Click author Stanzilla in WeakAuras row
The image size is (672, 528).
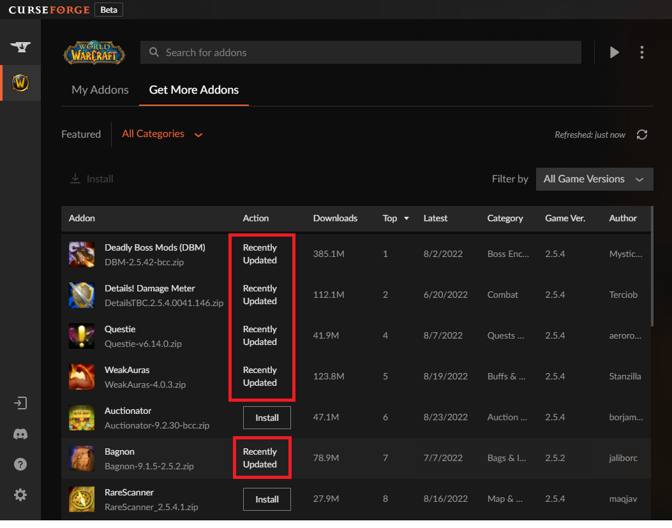click(625, 376)
